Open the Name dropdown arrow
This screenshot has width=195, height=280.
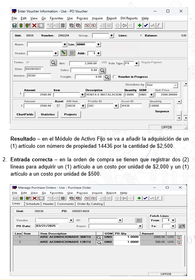click(64, 44)
